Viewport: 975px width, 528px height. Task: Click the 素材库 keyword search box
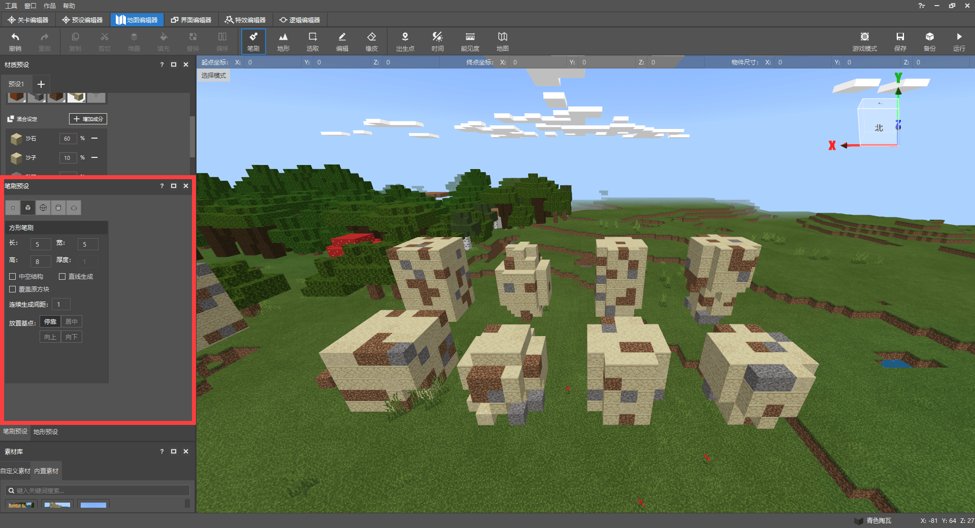pos(97,490)
